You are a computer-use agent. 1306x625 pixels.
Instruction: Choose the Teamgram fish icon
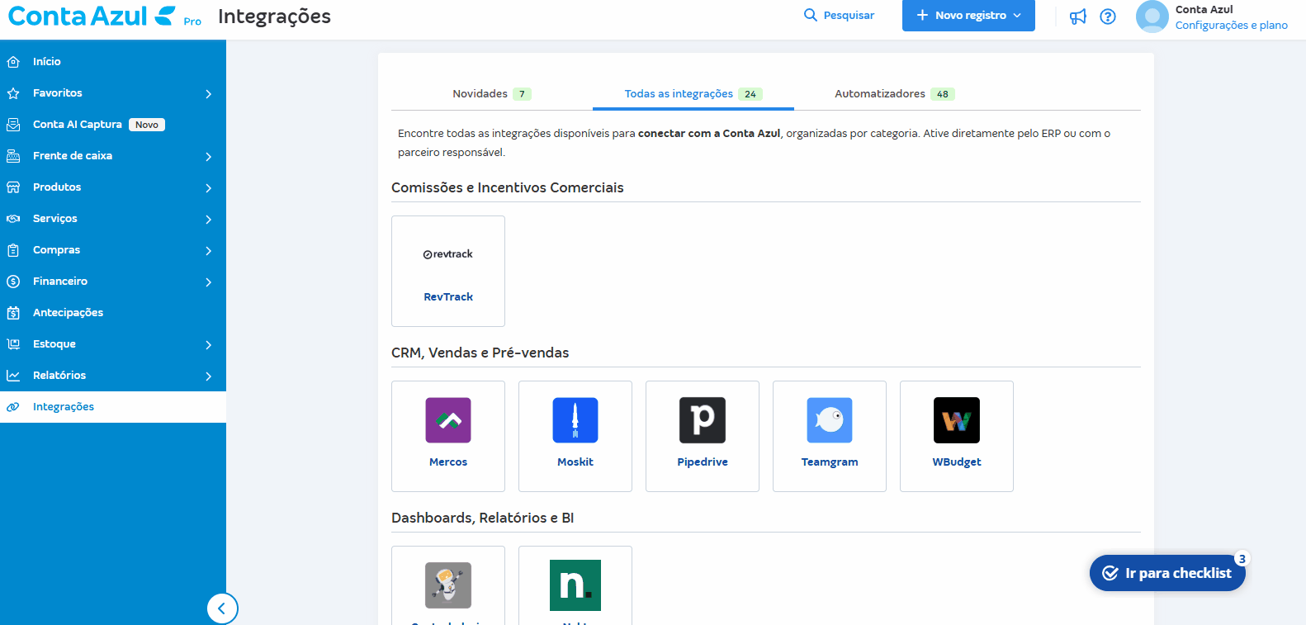[x=830, y=420]
